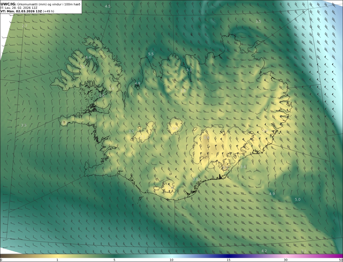The width and height of the screenshot is (343, 262).
Task: Click the 5.5 value label on the map
Action: (151, 54)
